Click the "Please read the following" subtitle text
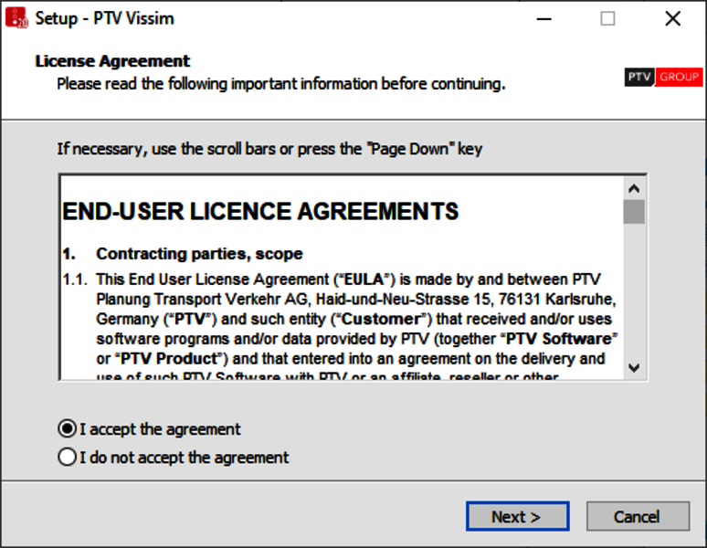This screenshot has height=548, width=707. [x=280, y=84]
